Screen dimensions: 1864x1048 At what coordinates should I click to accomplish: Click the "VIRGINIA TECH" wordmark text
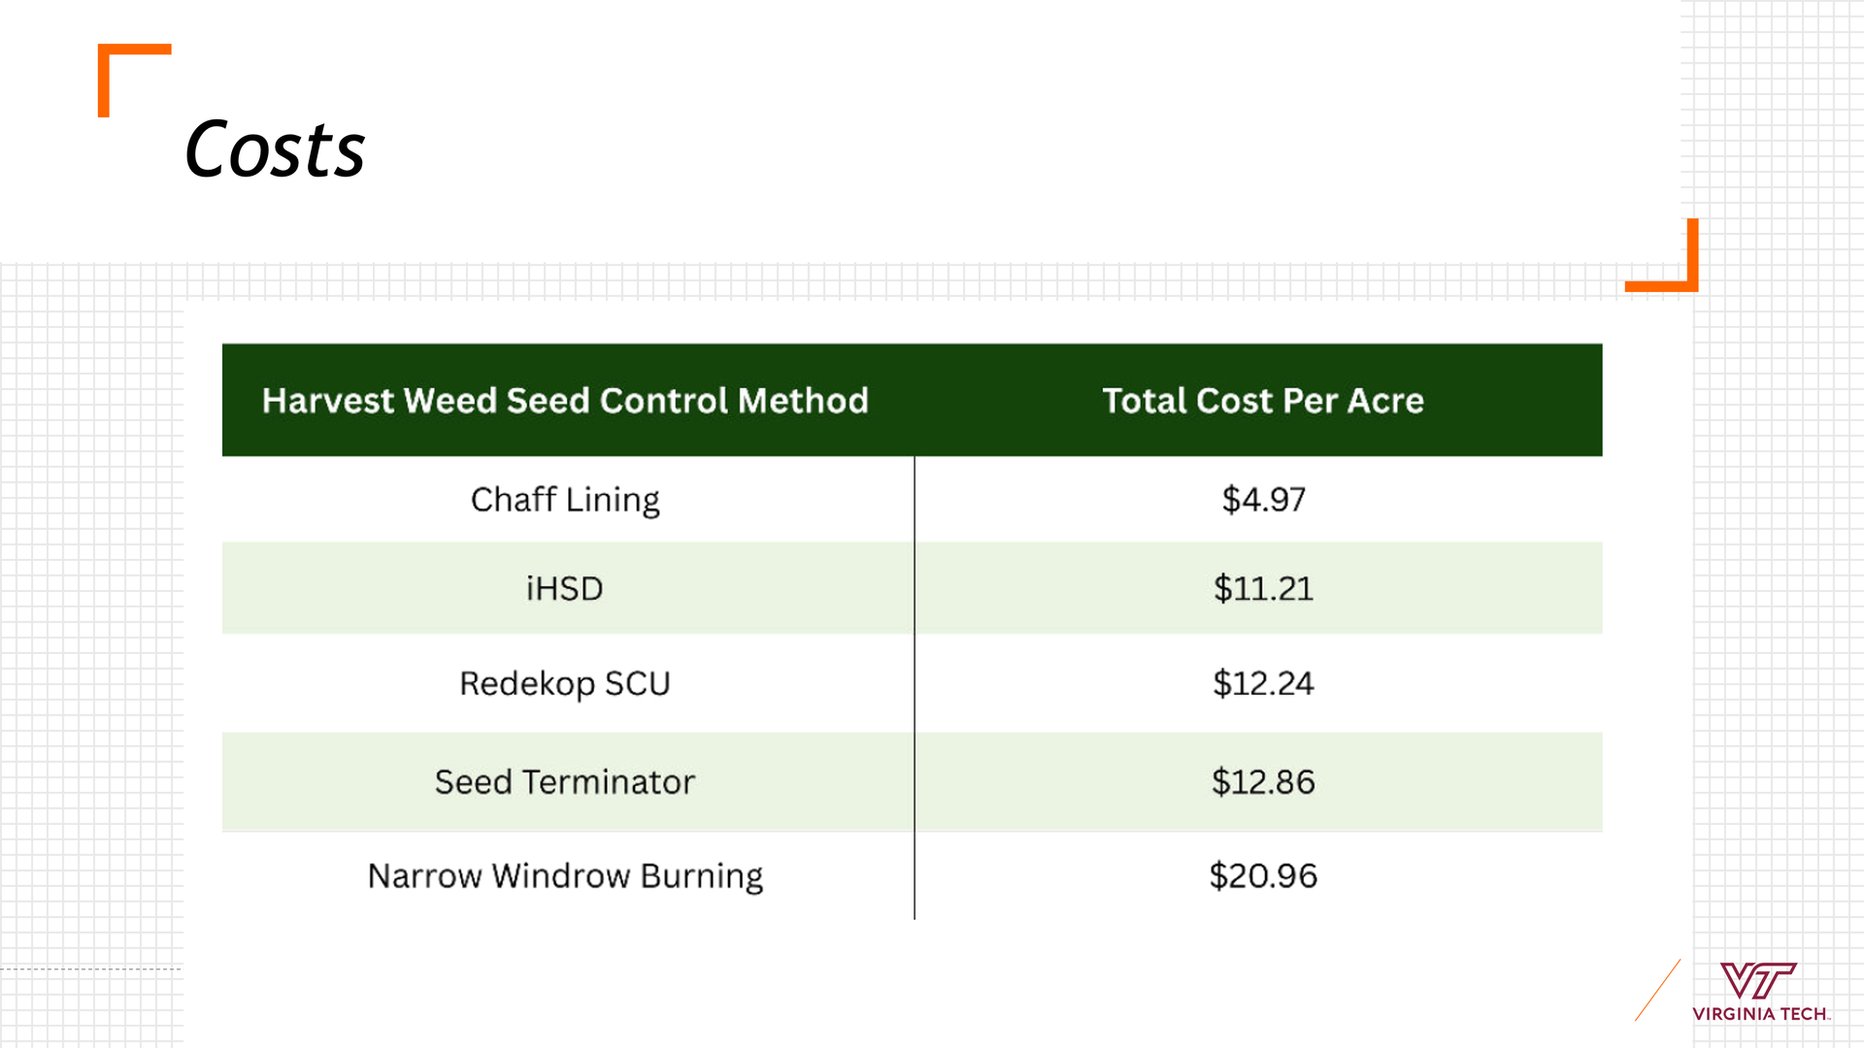point(1760,1014)
